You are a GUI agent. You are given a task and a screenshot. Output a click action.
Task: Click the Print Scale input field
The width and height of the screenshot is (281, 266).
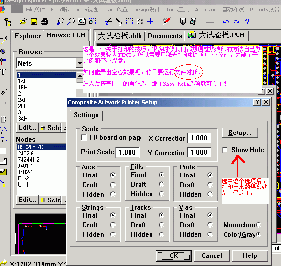(x=127, y=152)
